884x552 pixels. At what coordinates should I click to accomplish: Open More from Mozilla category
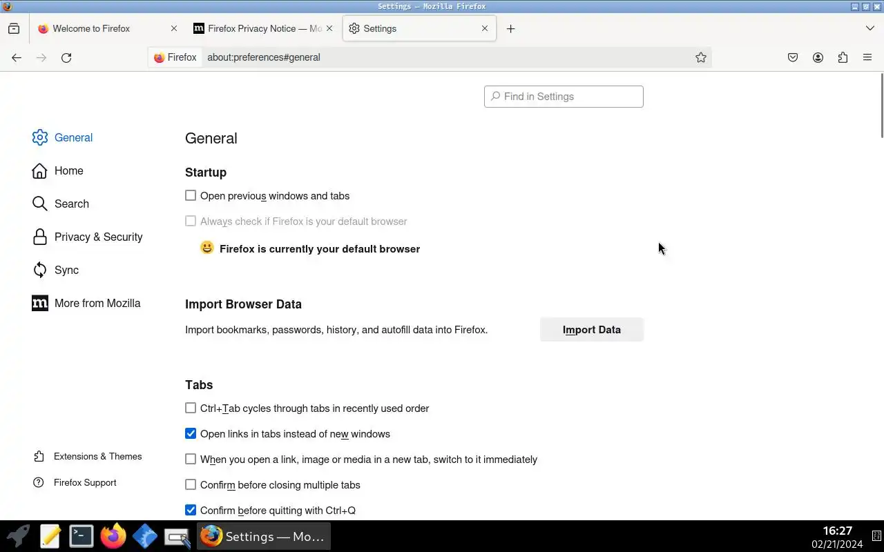pos(86,303)
